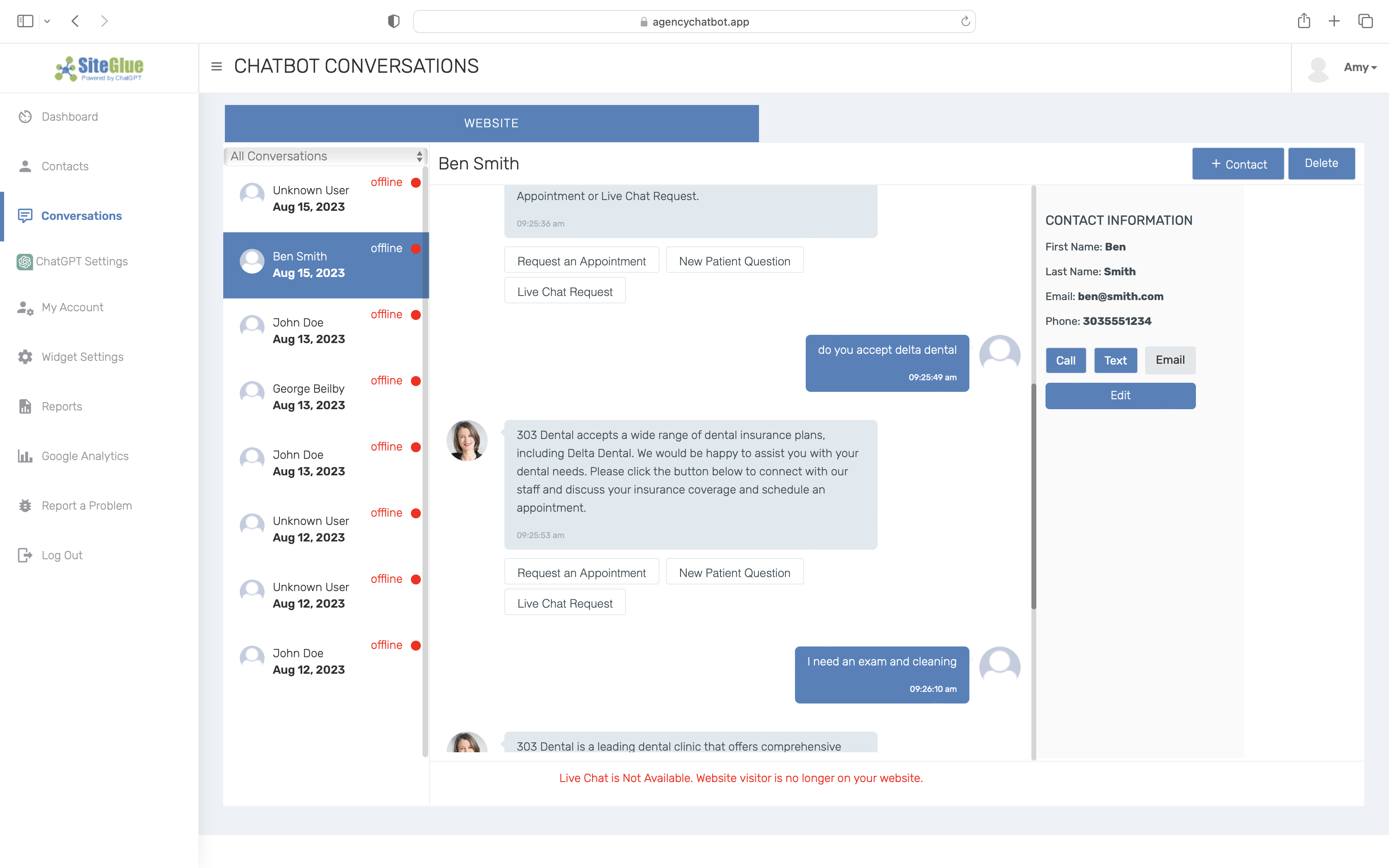This screenshot has width=1389, height=868.
Task: Open the All Conversations filter dropdown
Action: 325,155
